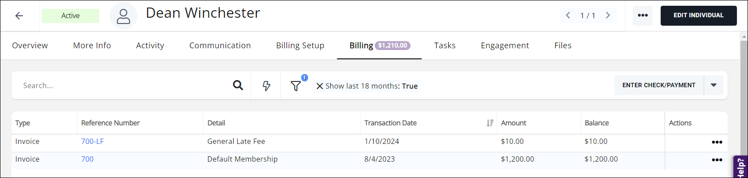Screen dimensions: 748x178
Task: Click the search magnifier icon
Action: (238, 85)
